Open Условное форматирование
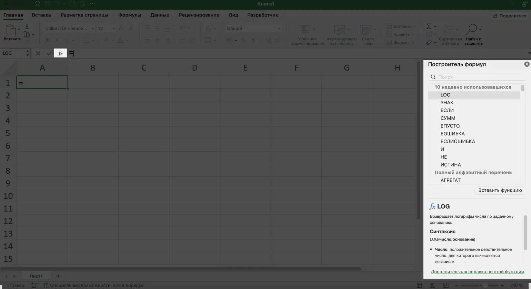The width and height of the screenshot is (531, 289). tap(307, 35)
